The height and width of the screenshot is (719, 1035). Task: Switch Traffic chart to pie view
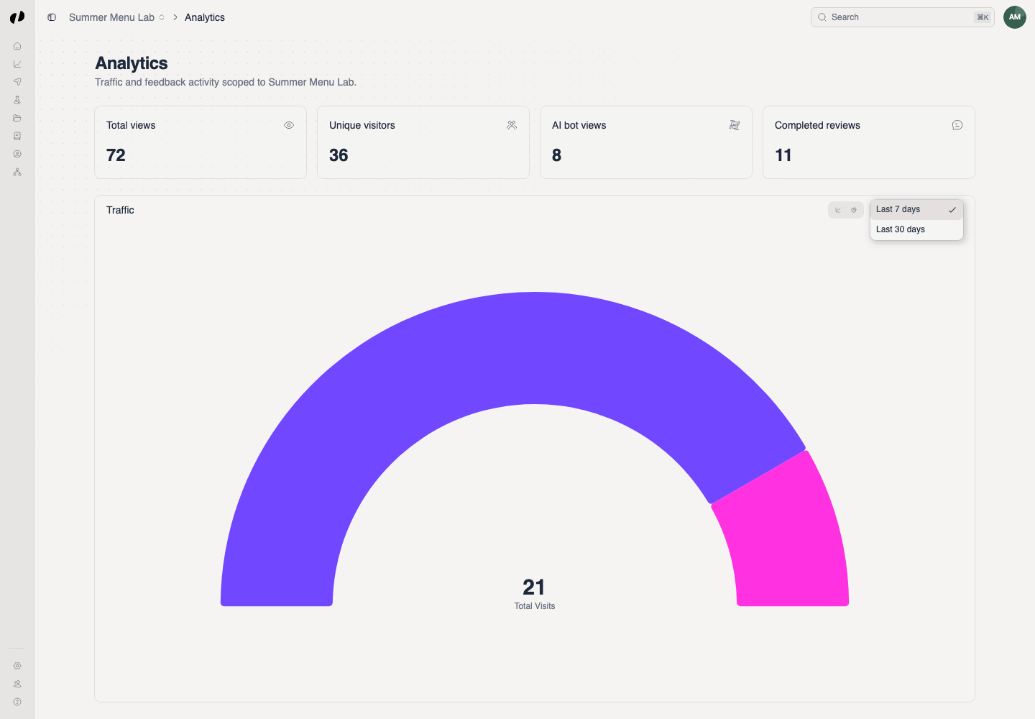854,210
